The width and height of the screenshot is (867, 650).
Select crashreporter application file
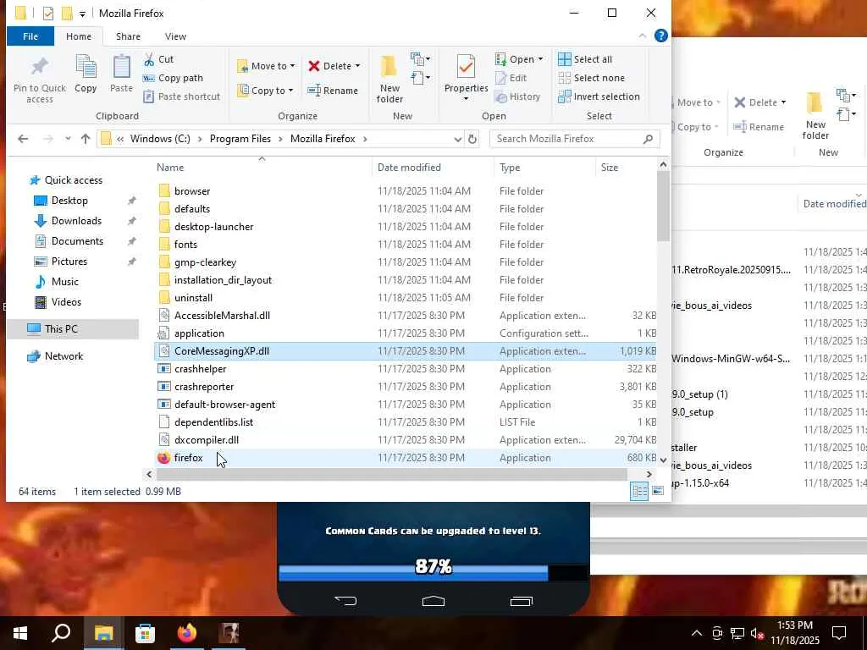(405, 387)
